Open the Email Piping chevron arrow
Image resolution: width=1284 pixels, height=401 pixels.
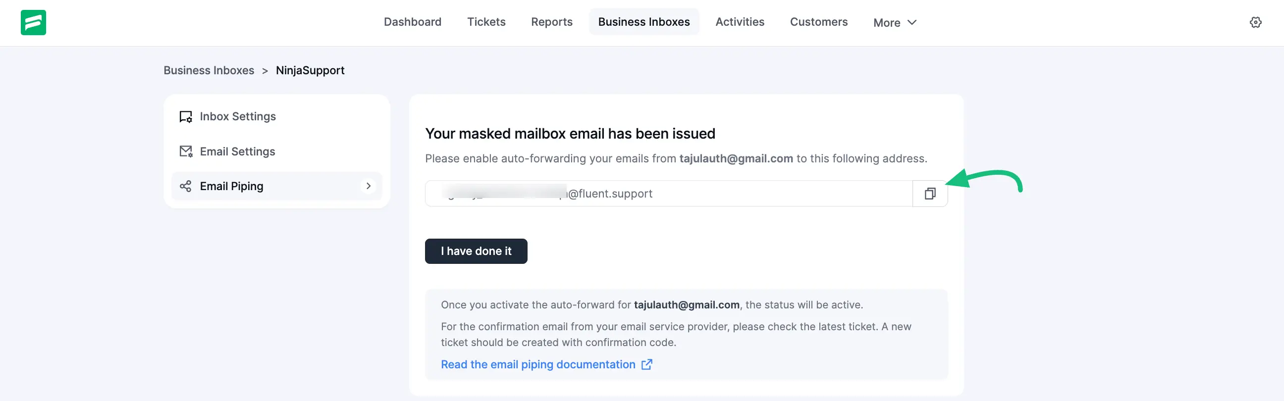coord(369,186)
